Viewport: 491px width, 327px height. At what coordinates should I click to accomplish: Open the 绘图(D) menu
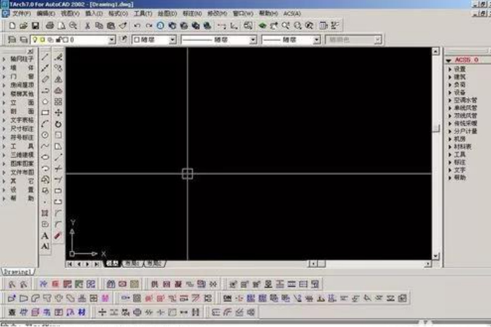click(x=167, y=14)
